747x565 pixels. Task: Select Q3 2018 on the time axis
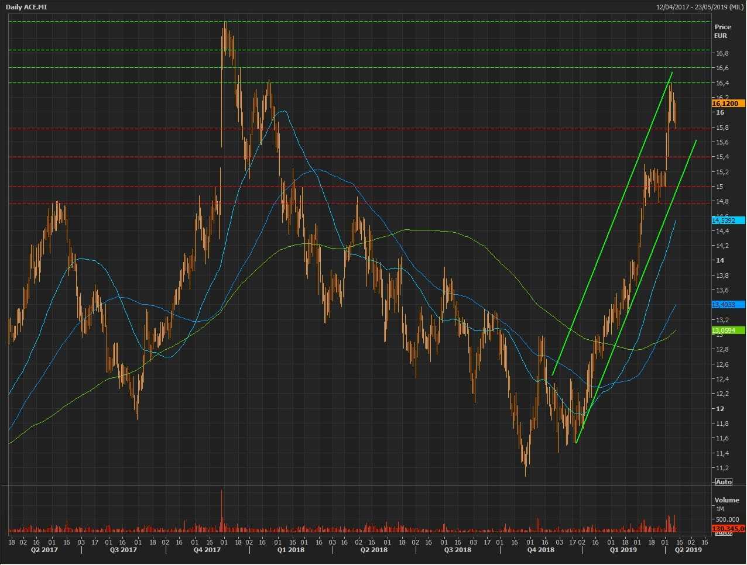click(457, 550)
